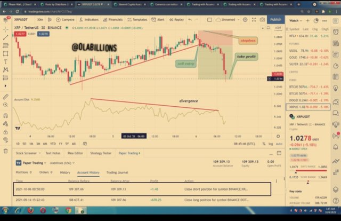
Task: Open the candle chart style selector
Action: (50, 20)
